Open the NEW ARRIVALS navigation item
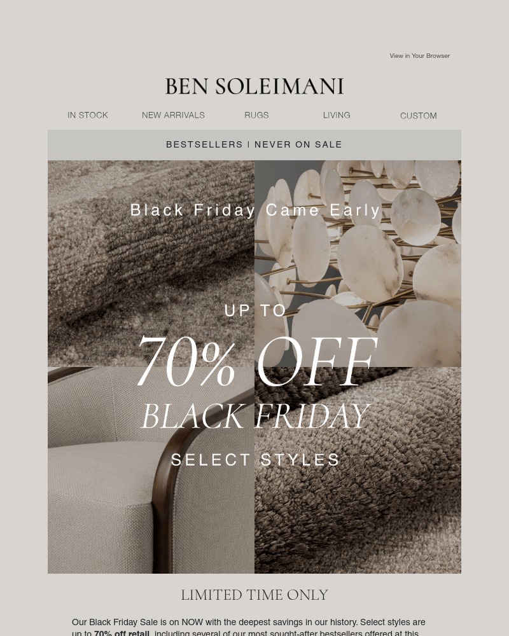The image size is (509, 636). point(173,115)
